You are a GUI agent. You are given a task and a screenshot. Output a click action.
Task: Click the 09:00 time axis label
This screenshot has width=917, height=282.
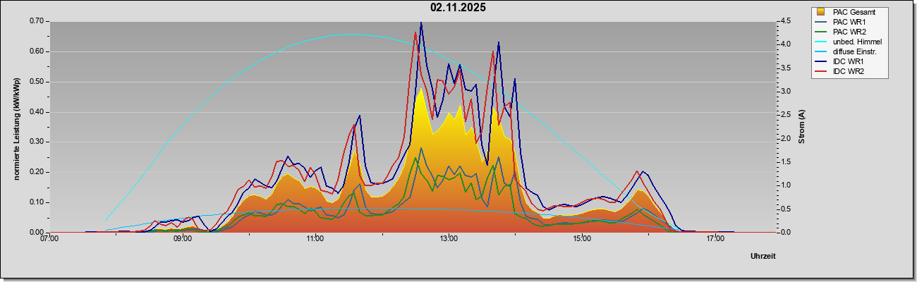[x=182, y=240]
